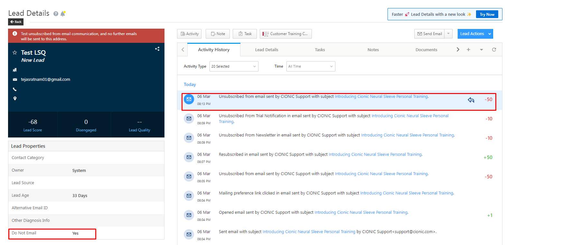Open subject link in Opened email activity
This screenshot has height=245, width=571.
[361, 212]
